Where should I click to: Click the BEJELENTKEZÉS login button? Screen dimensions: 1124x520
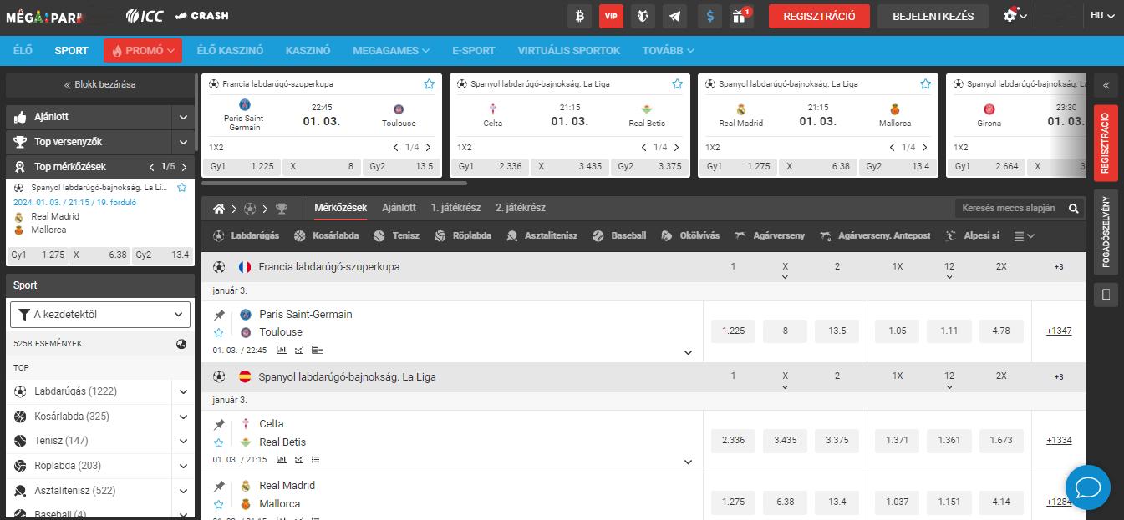(933, 16)
